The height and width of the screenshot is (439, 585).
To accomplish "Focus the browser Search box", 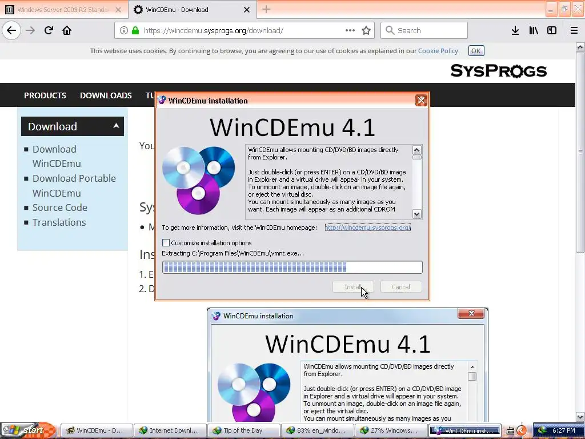I will (x=424, y=30).
